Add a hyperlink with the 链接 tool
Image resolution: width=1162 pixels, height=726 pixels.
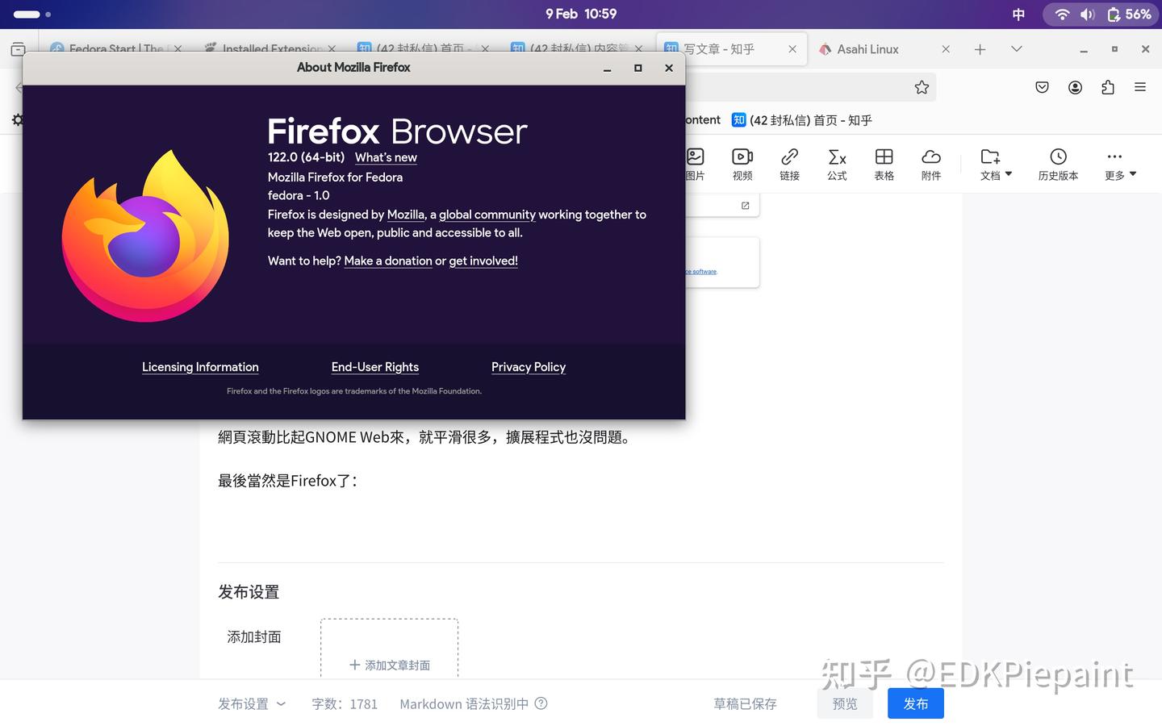790,164
